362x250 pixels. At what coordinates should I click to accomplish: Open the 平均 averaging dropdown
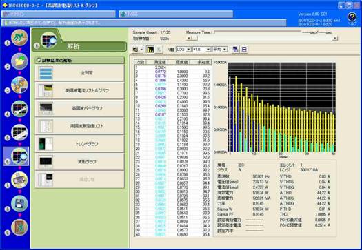pyautogui.click(x=220, y=50)
